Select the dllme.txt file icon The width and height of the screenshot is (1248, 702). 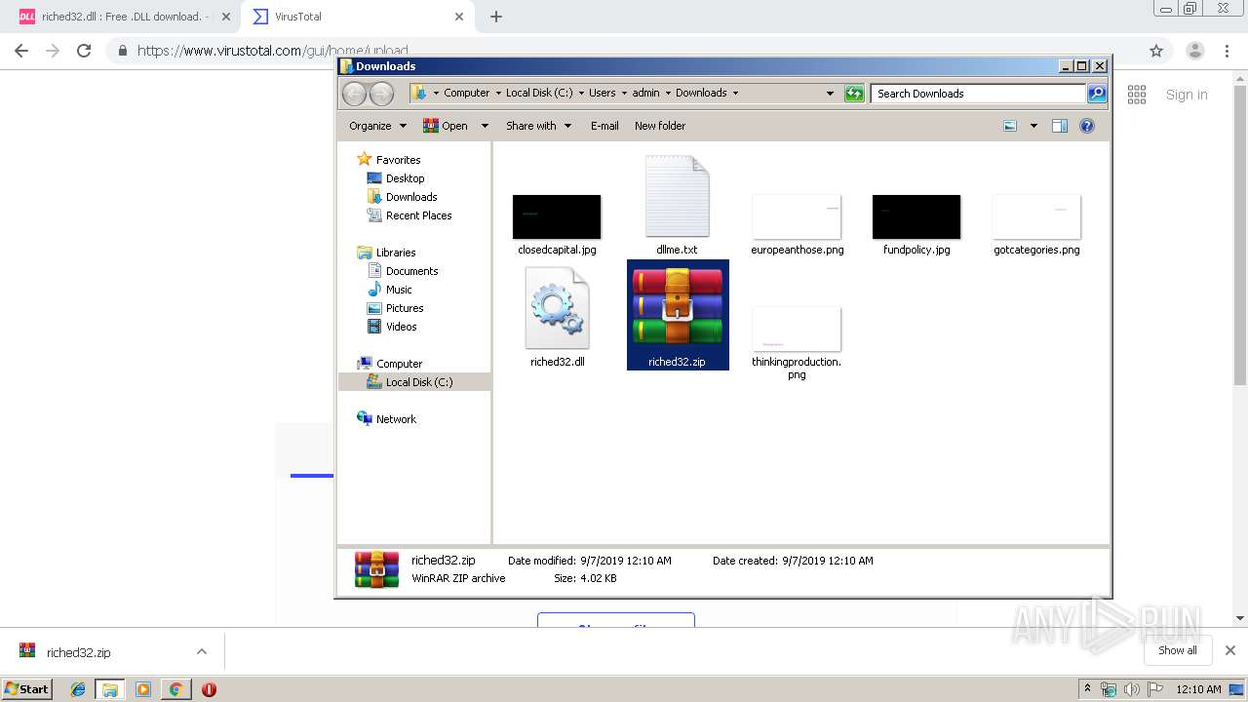[677, 197]
